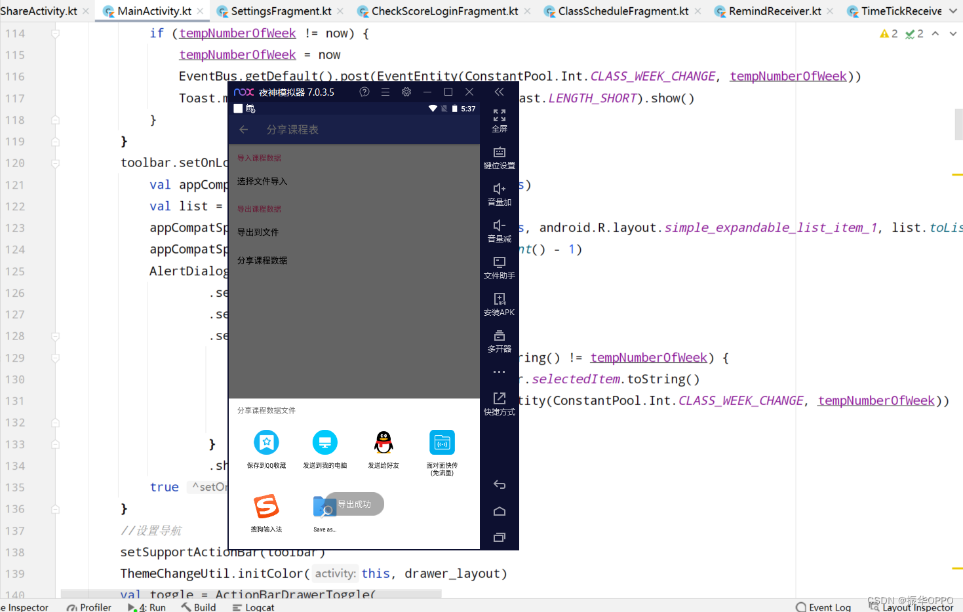963x612 pixels.
Task: Toggle fold marker at line 118
Action: click(56, 120)
